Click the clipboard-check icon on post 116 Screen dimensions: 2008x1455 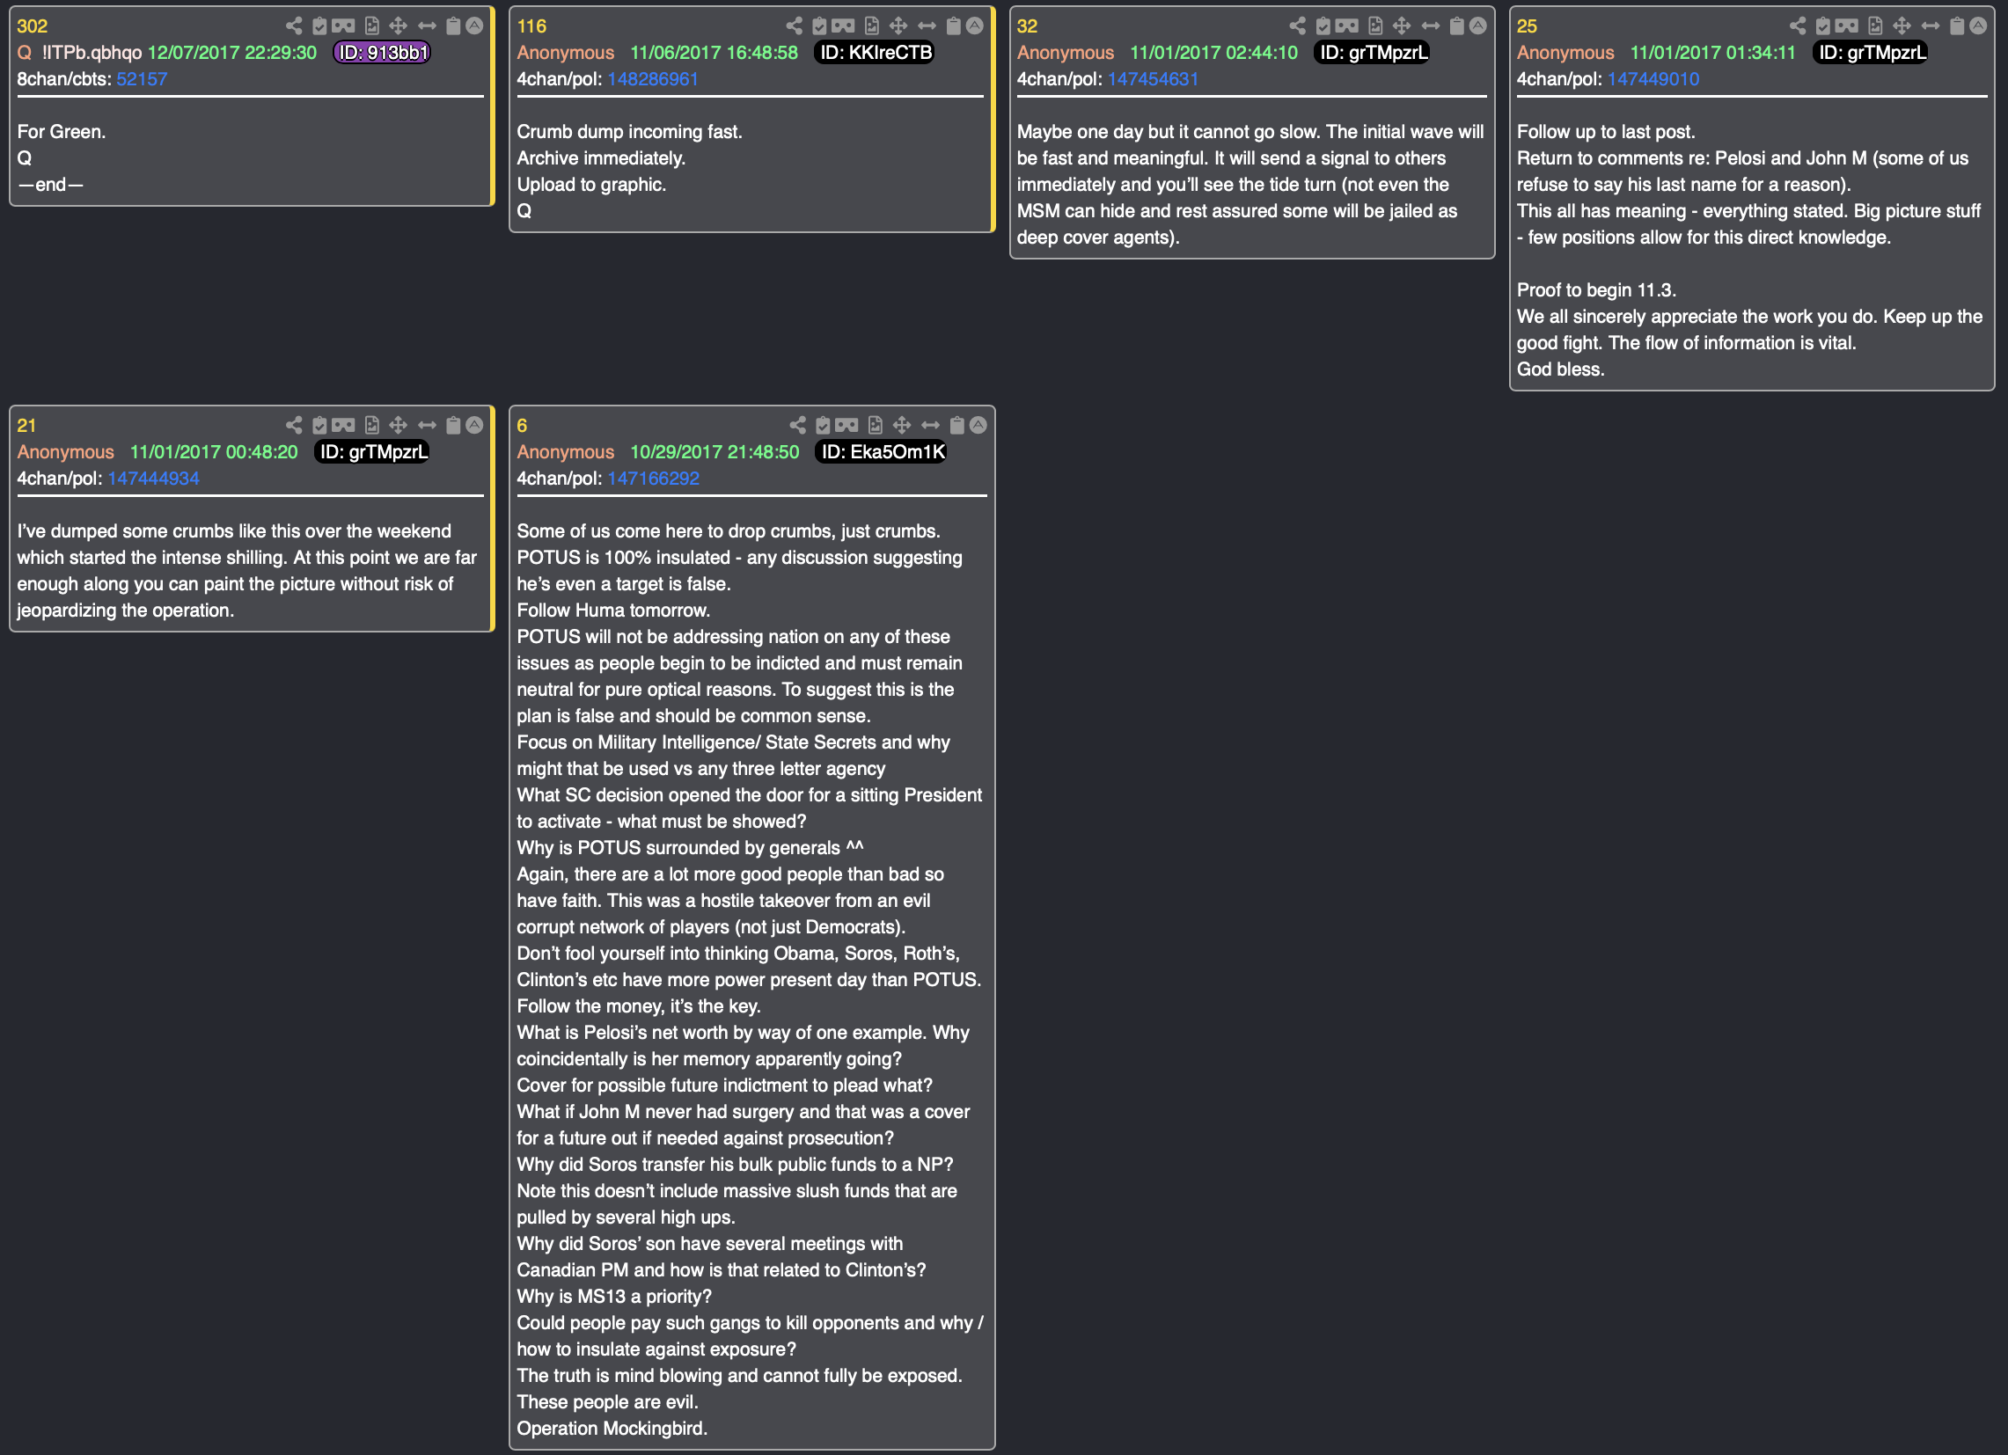click(x=820, y=26)
